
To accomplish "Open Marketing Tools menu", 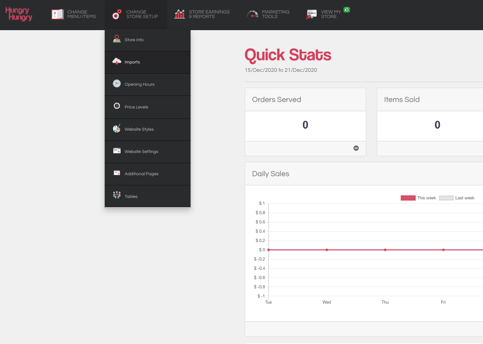I will (268, 14).
